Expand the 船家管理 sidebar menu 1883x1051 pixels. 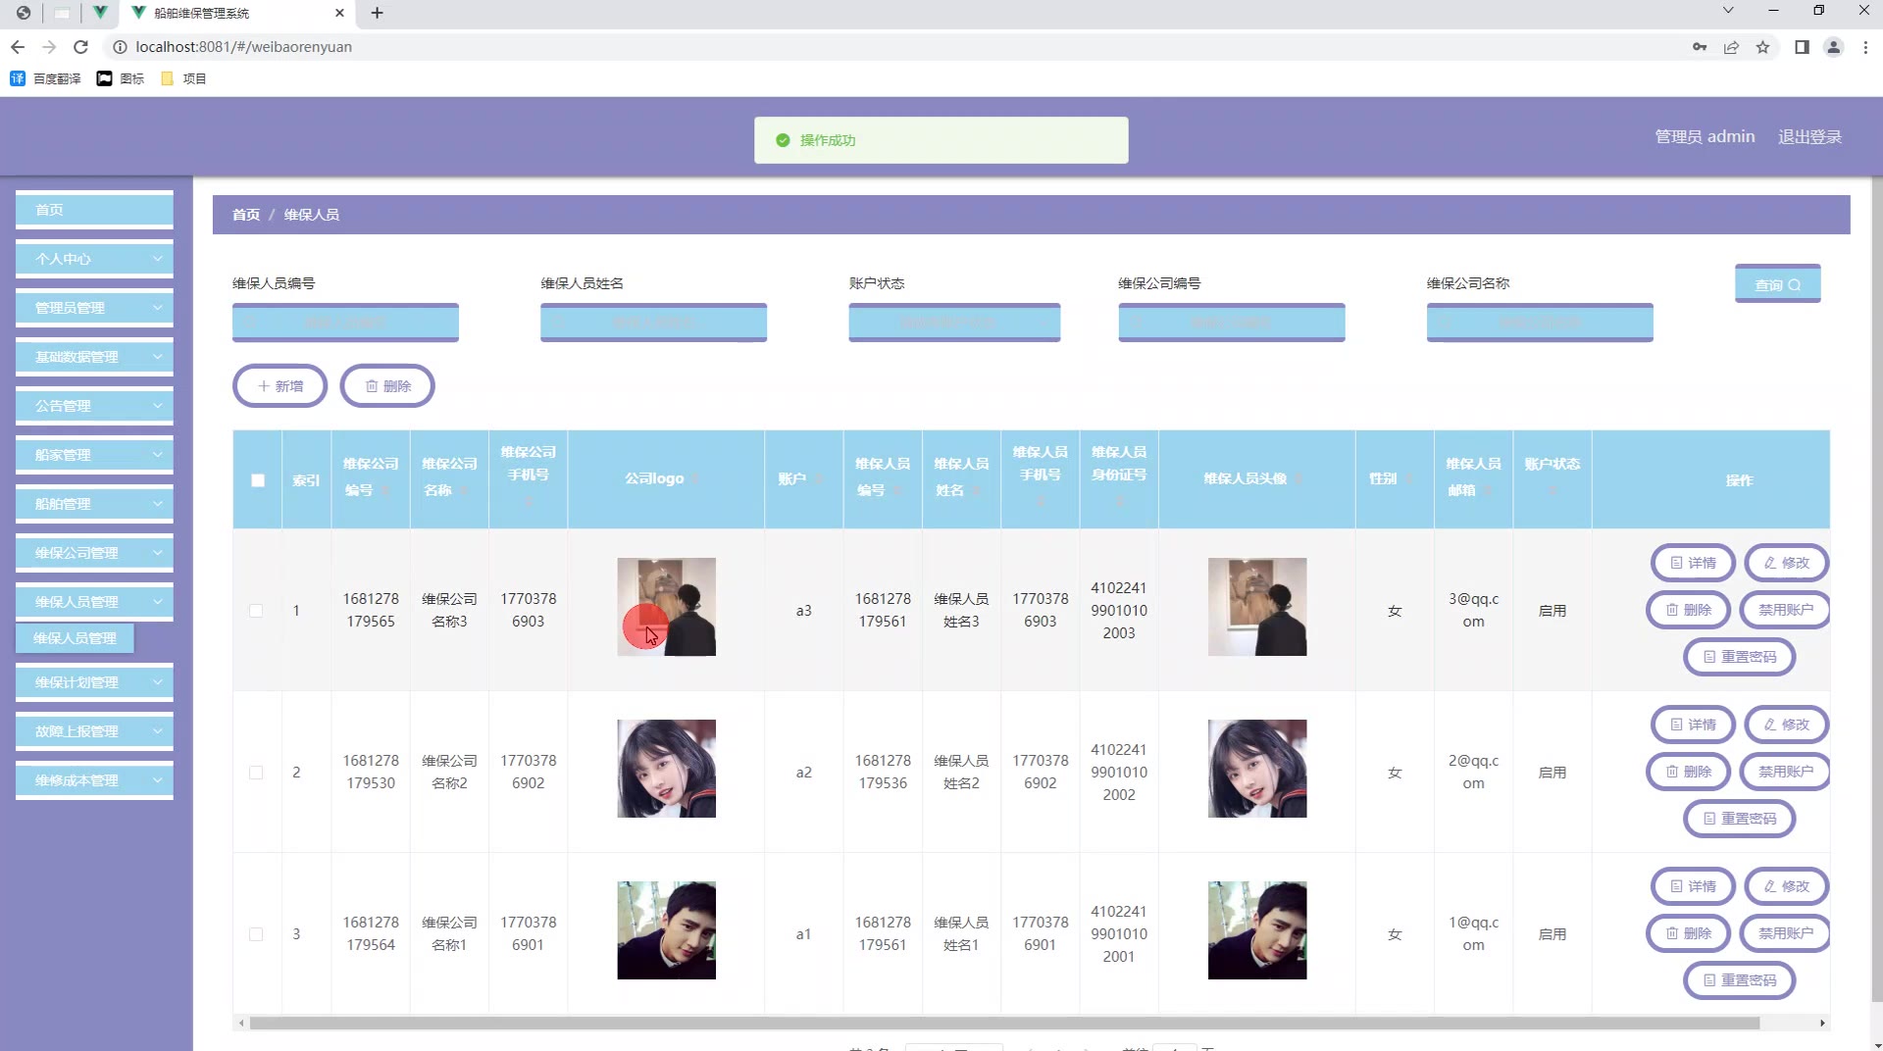[x=94, y=455]
